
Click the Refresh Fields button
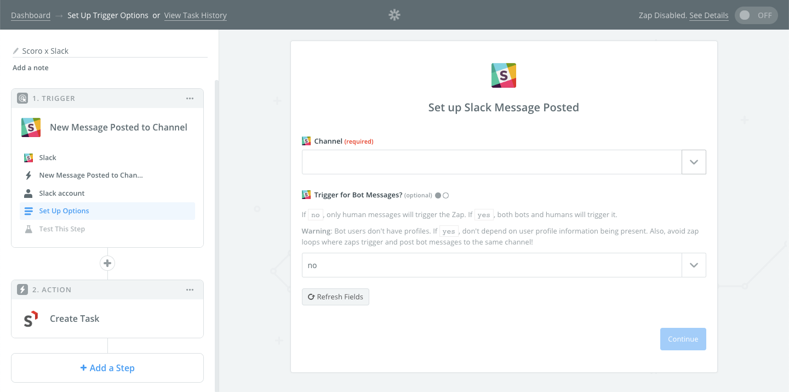point(335,297)
